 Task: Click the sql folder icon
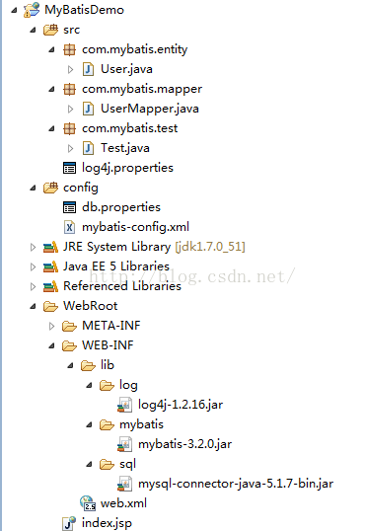107,464
